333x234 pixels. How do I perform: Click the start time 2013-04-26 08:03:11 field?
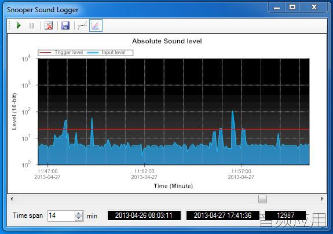[144, 215]
